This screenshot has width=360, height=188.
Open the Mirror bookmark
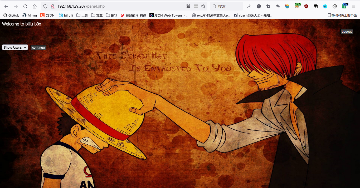point(30,15)
